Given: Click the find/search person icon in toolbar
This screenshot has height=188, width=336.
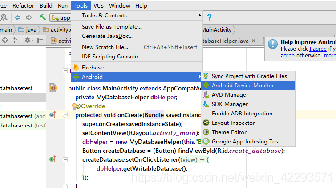Looking at the screenshot, I should [x=4, y=17].
